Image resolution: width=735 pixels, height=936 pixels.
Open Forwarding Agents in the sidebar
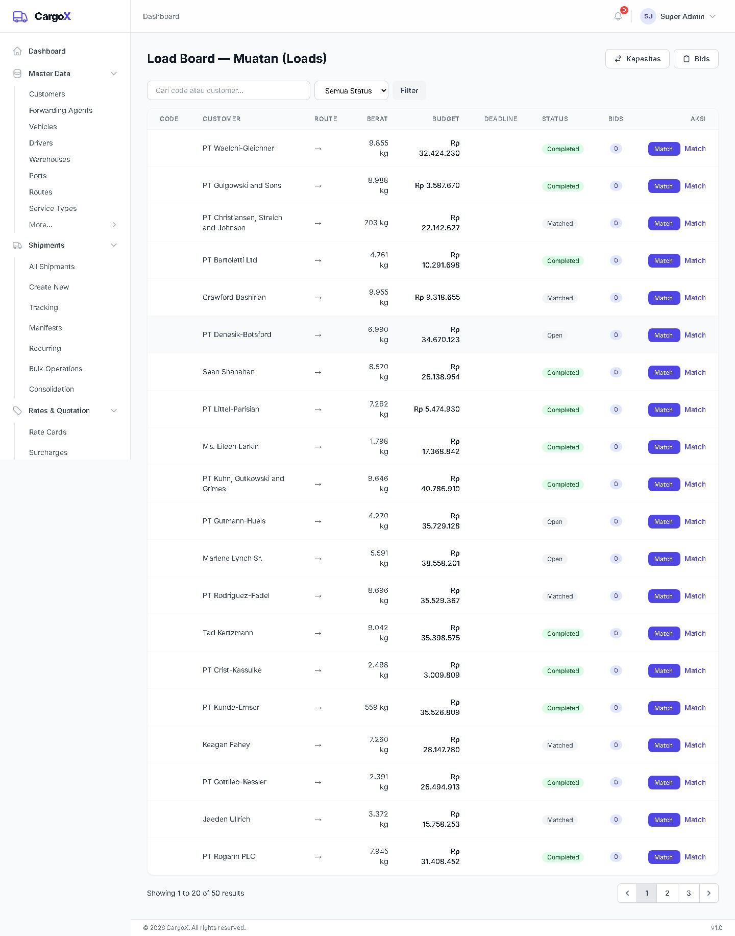(x=61, y=110)
